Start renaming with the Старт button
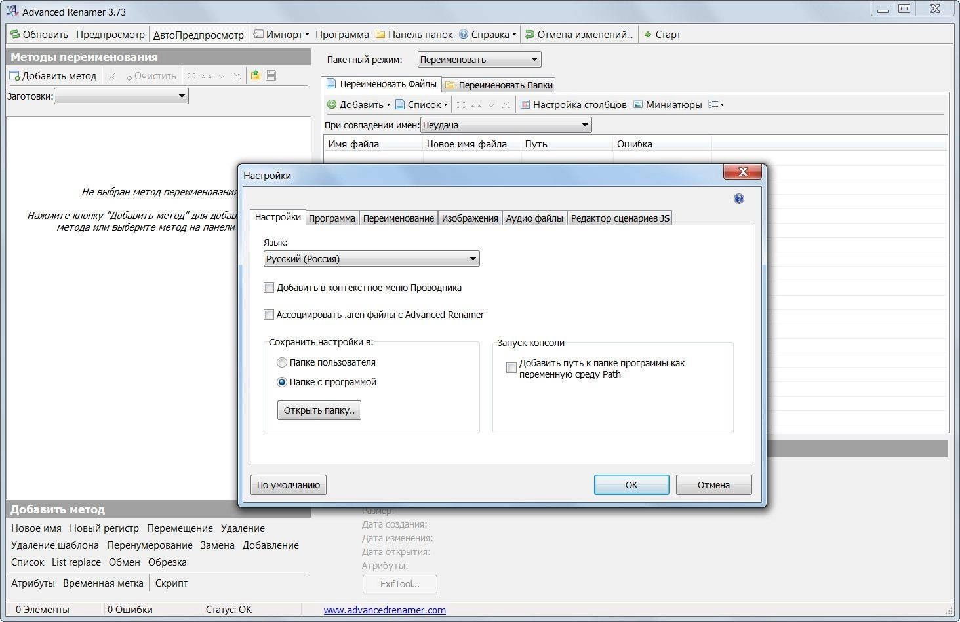This screenshot has height=622, width=960. click(x=662, y=35)
